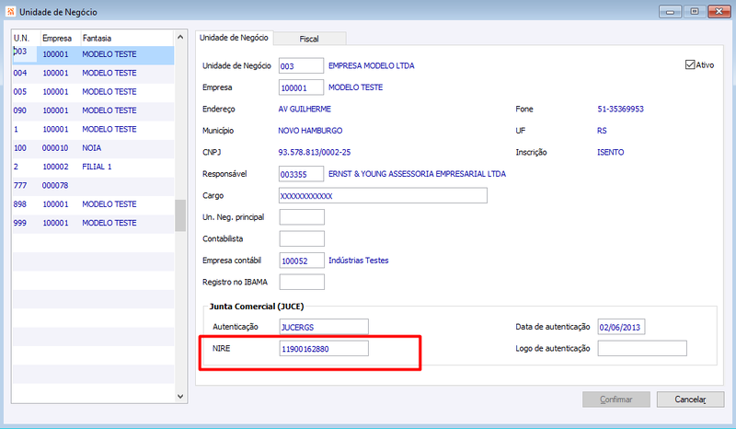This screenshot has width=736, height=429.
Task: Focus the Unidade de Negócio code field
Action: (301, 65)
